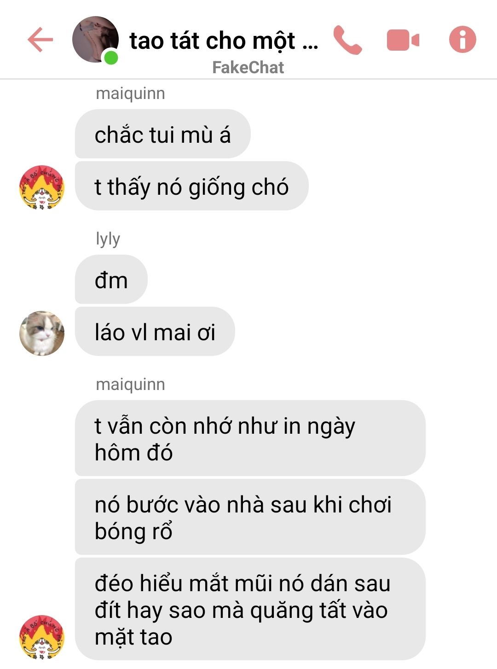The height and width of the screenshot is (669, 497).
Task: Tap the green online status dot
Action: pos(111,58)
